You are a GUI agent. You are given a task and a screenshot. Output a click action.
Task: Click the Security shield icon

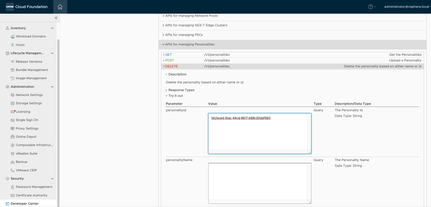point(7,179)
